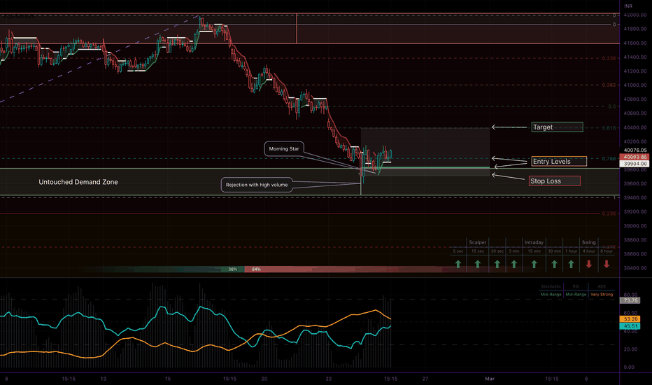This screenshot has width=652, height=385.
Task: Click the 15 min timeframe cell
Action: click(x=534, y=251)
